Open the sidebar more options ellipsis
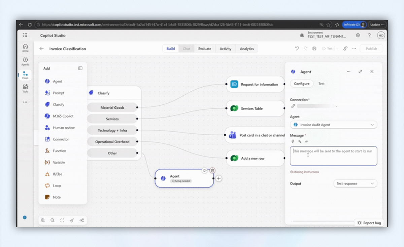The height and width of the screenshot is (247, 404). coord(25,102)
